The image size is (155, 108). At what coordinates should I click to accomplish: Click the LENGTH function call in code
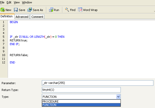(x=43, y=37)
